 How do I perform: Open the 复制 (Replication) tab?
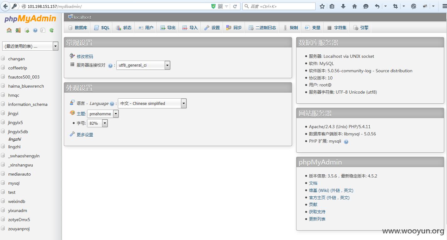[290, 28]
